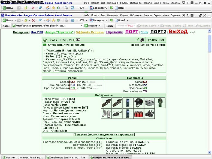Click the envelope icon for personal letter
Screen dimensions: 212x159
44,45
